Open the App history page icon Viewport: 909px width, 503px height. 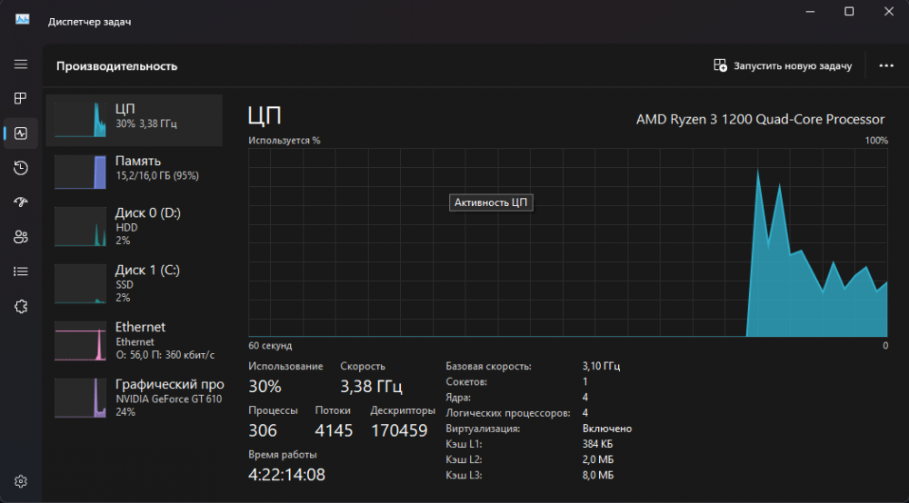pos(21,168)
